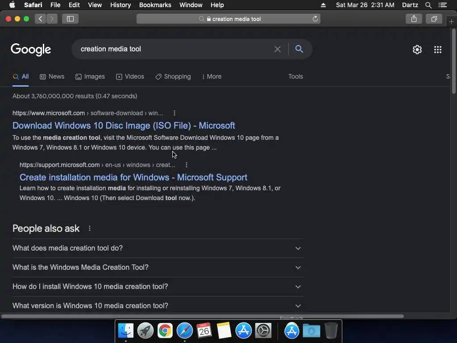This screenshot has height=343, width=457.
Task: Open the Safari History menu
Action: pyautogui.click(x=120, y=5)
